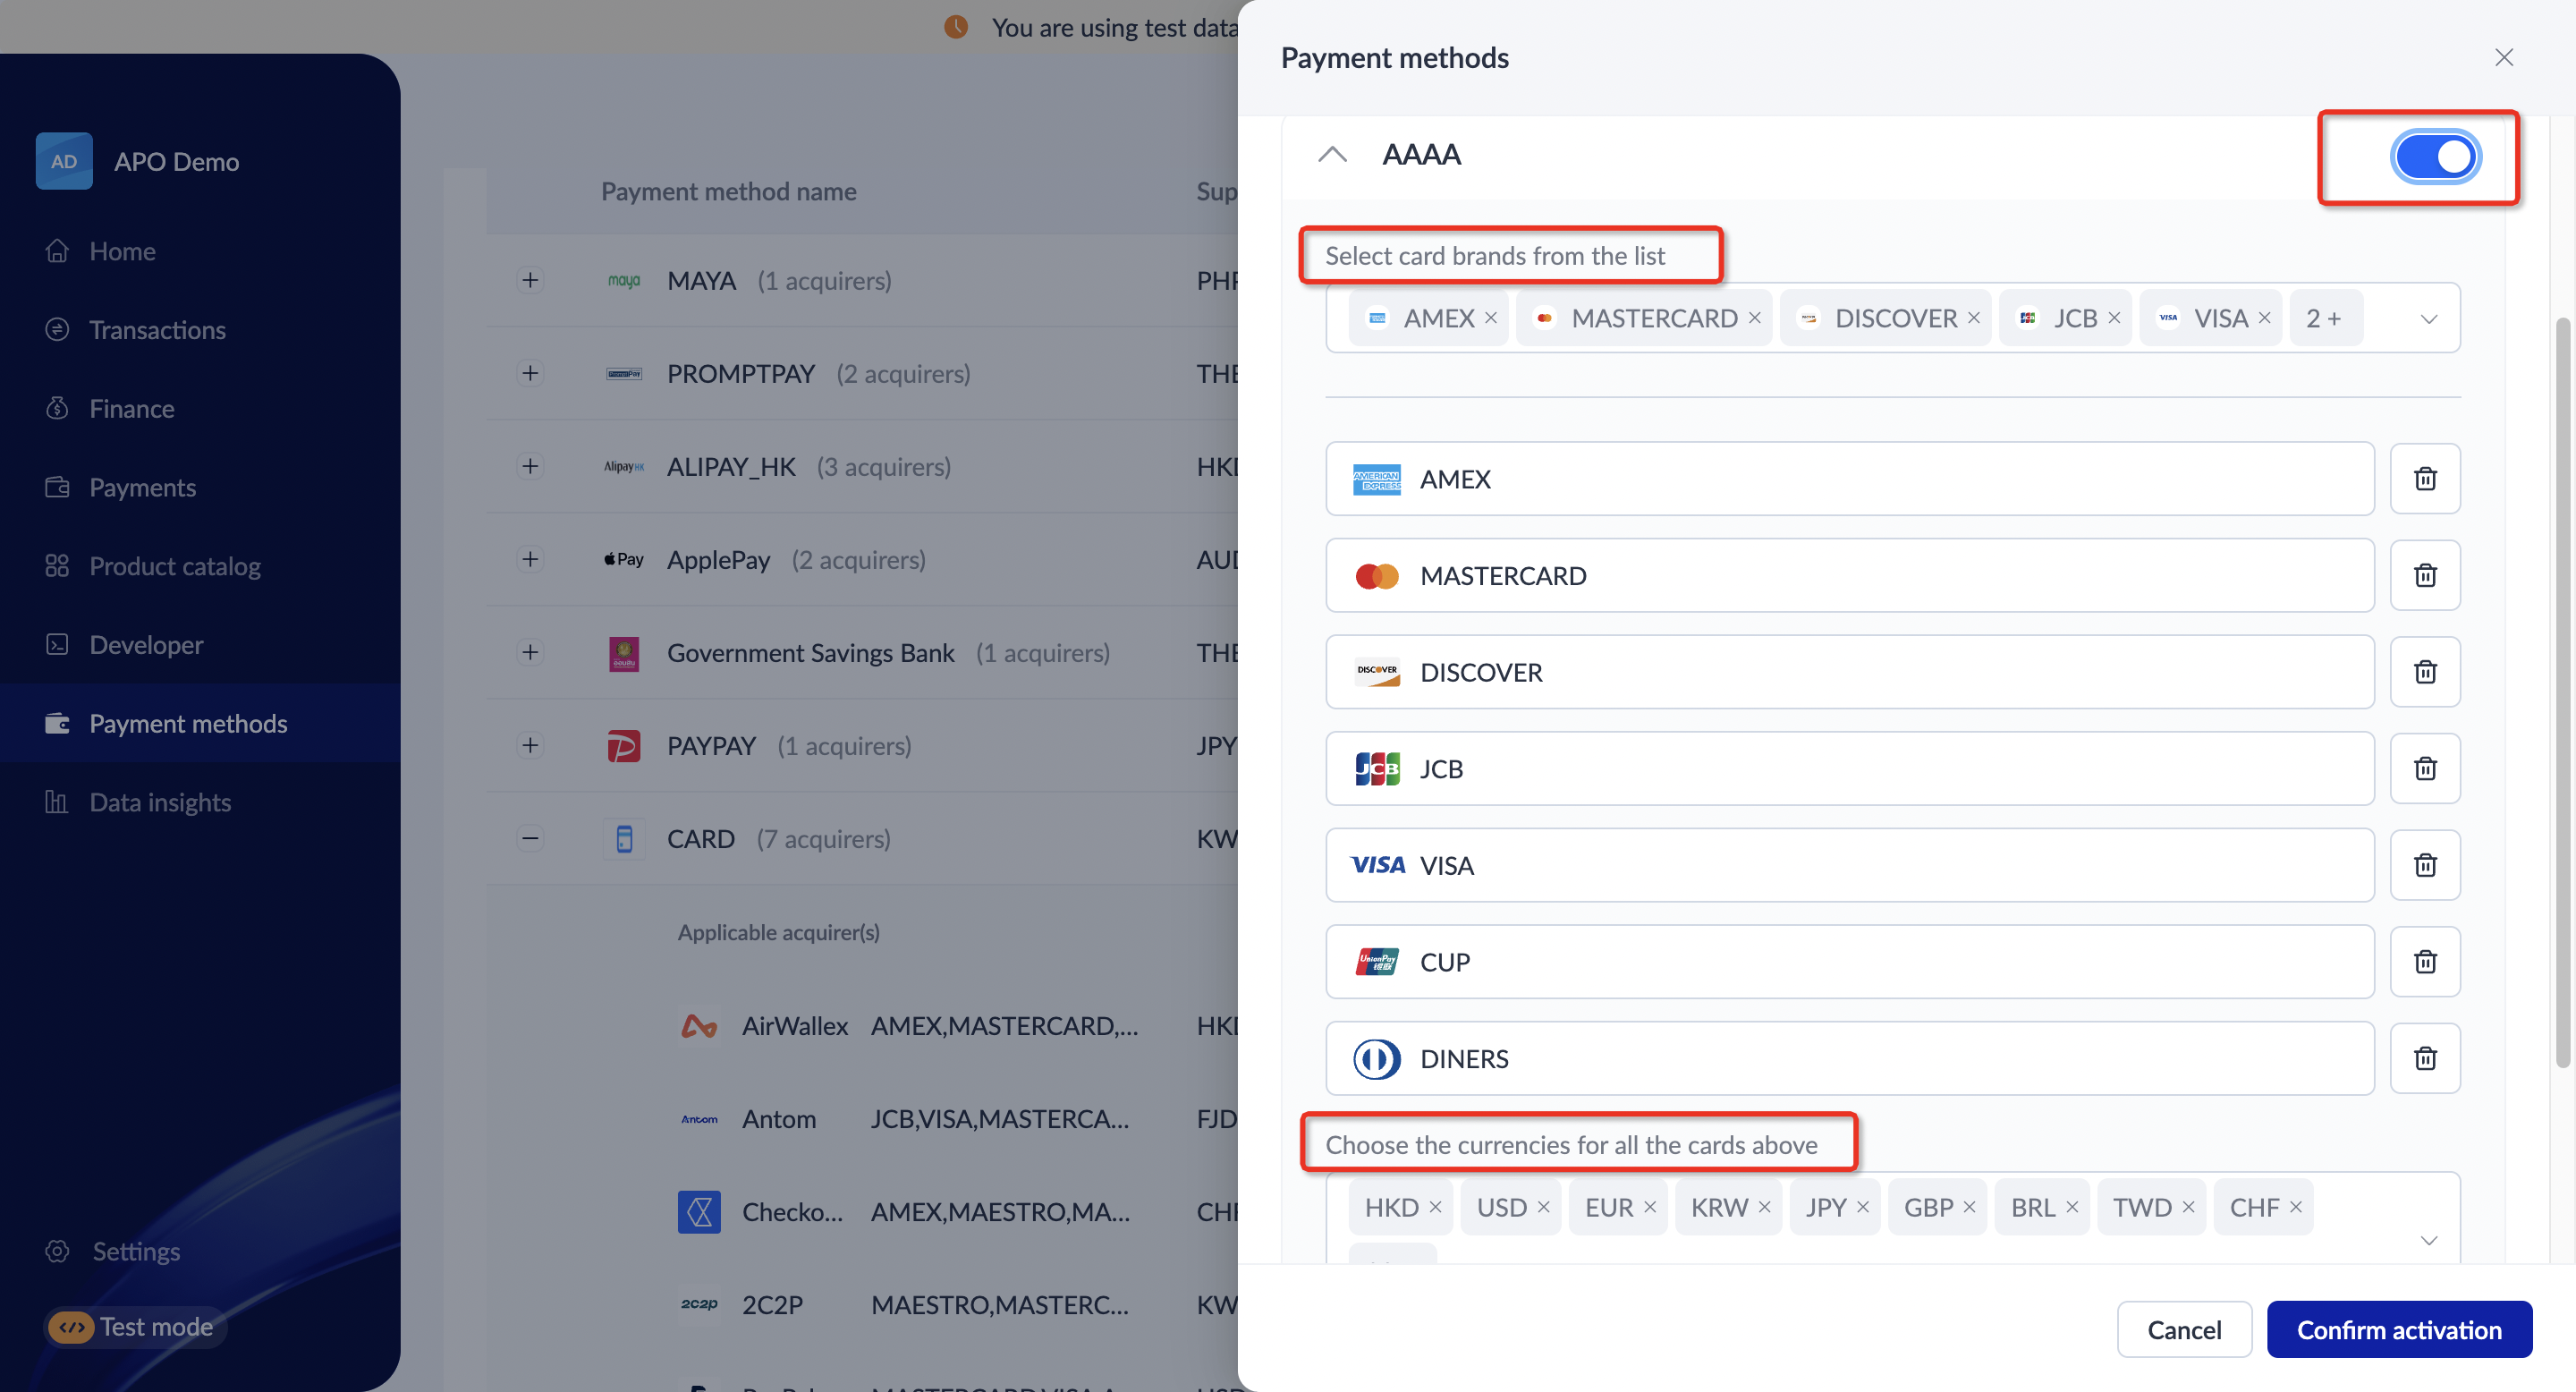
Task: Collapse the CARD payment method row
Action: [x=530, y=838]
